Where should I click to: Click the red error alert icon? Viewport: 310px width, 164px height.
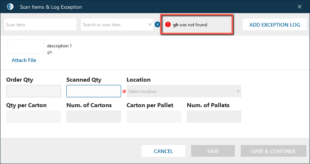click(x=168, y=25)
